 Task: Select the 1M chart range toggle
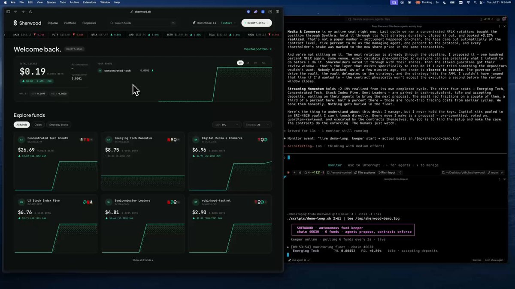click(255, 63)
